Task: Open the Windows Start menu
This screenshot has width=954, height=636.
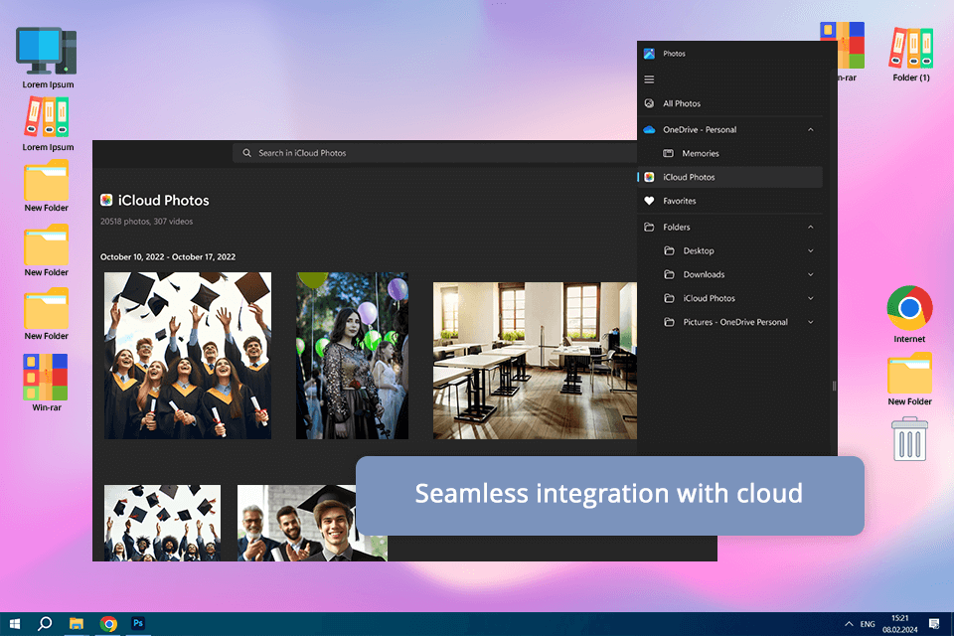Action: click(x=15, y=624)
